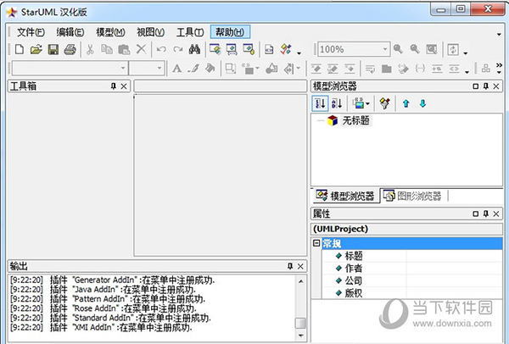The width and height of the screenshot is (509, 344).
Task: Maximize the 模型浏览器 panel
Action: tap(476, 86)
